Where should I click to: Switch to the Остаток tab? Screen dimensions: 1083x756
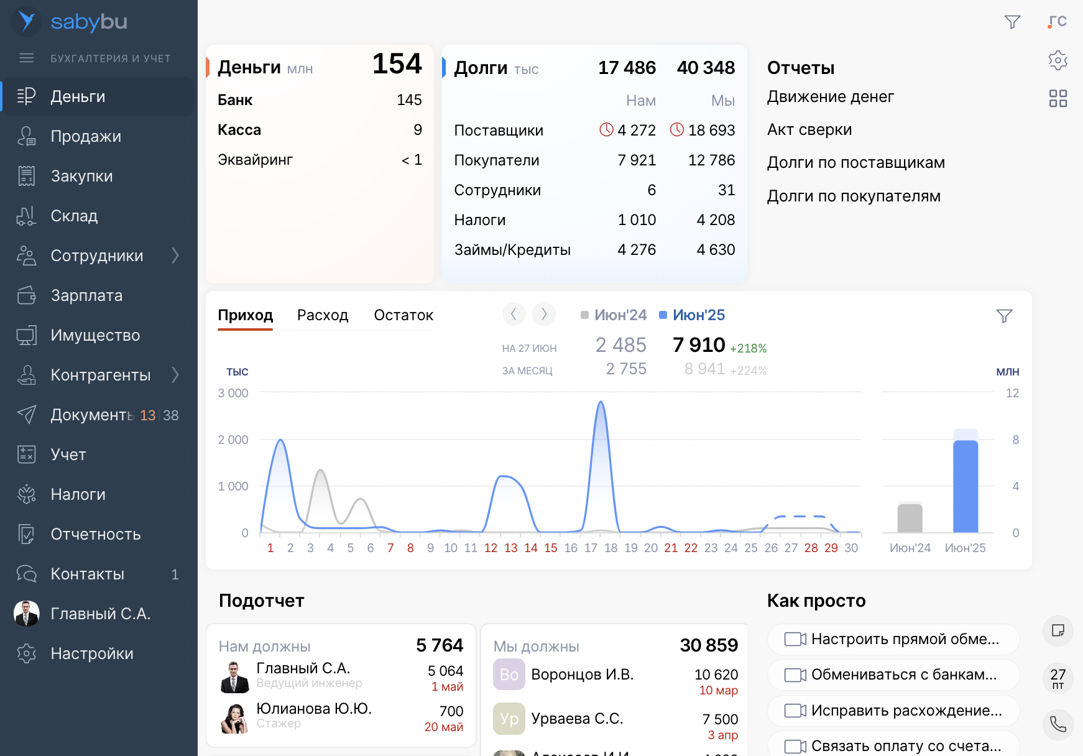pyautogui.click(x=403, y=315)
